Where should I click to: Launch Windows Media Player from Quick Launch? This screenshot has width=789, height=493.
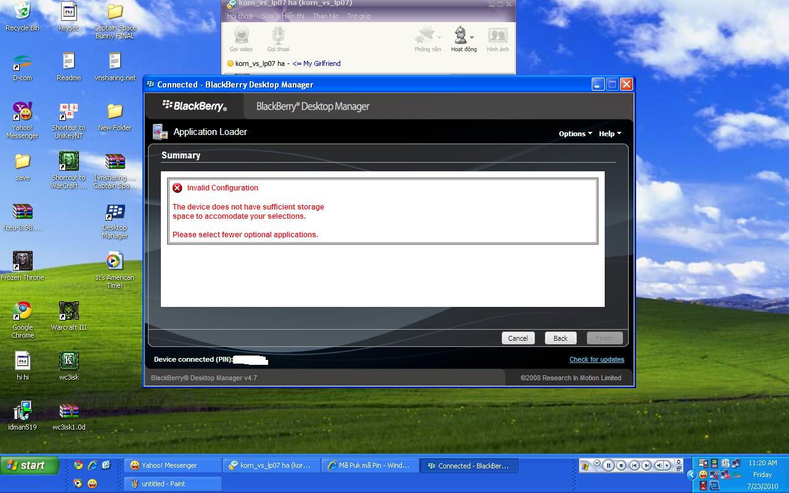click(78, 483)
